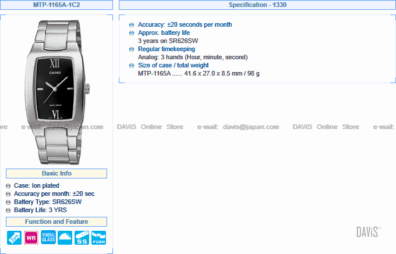This screenshot has width=396, height=254.
Task: Click bullet icon beside Battery Type: SR626SW
Action: click(x=8, y=202)
